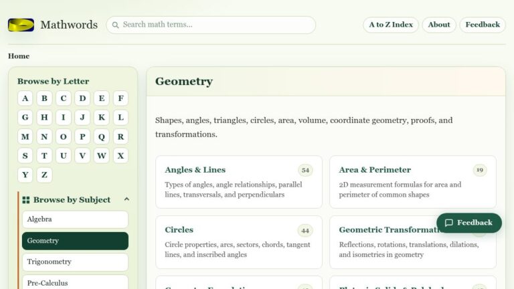
Task: Click the Browse by Subject grid icon
Action: click(x=26, y=200)
